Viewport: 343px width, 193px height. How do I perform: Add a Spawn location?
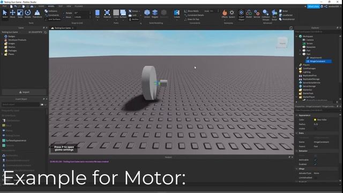tap(232, 13)
